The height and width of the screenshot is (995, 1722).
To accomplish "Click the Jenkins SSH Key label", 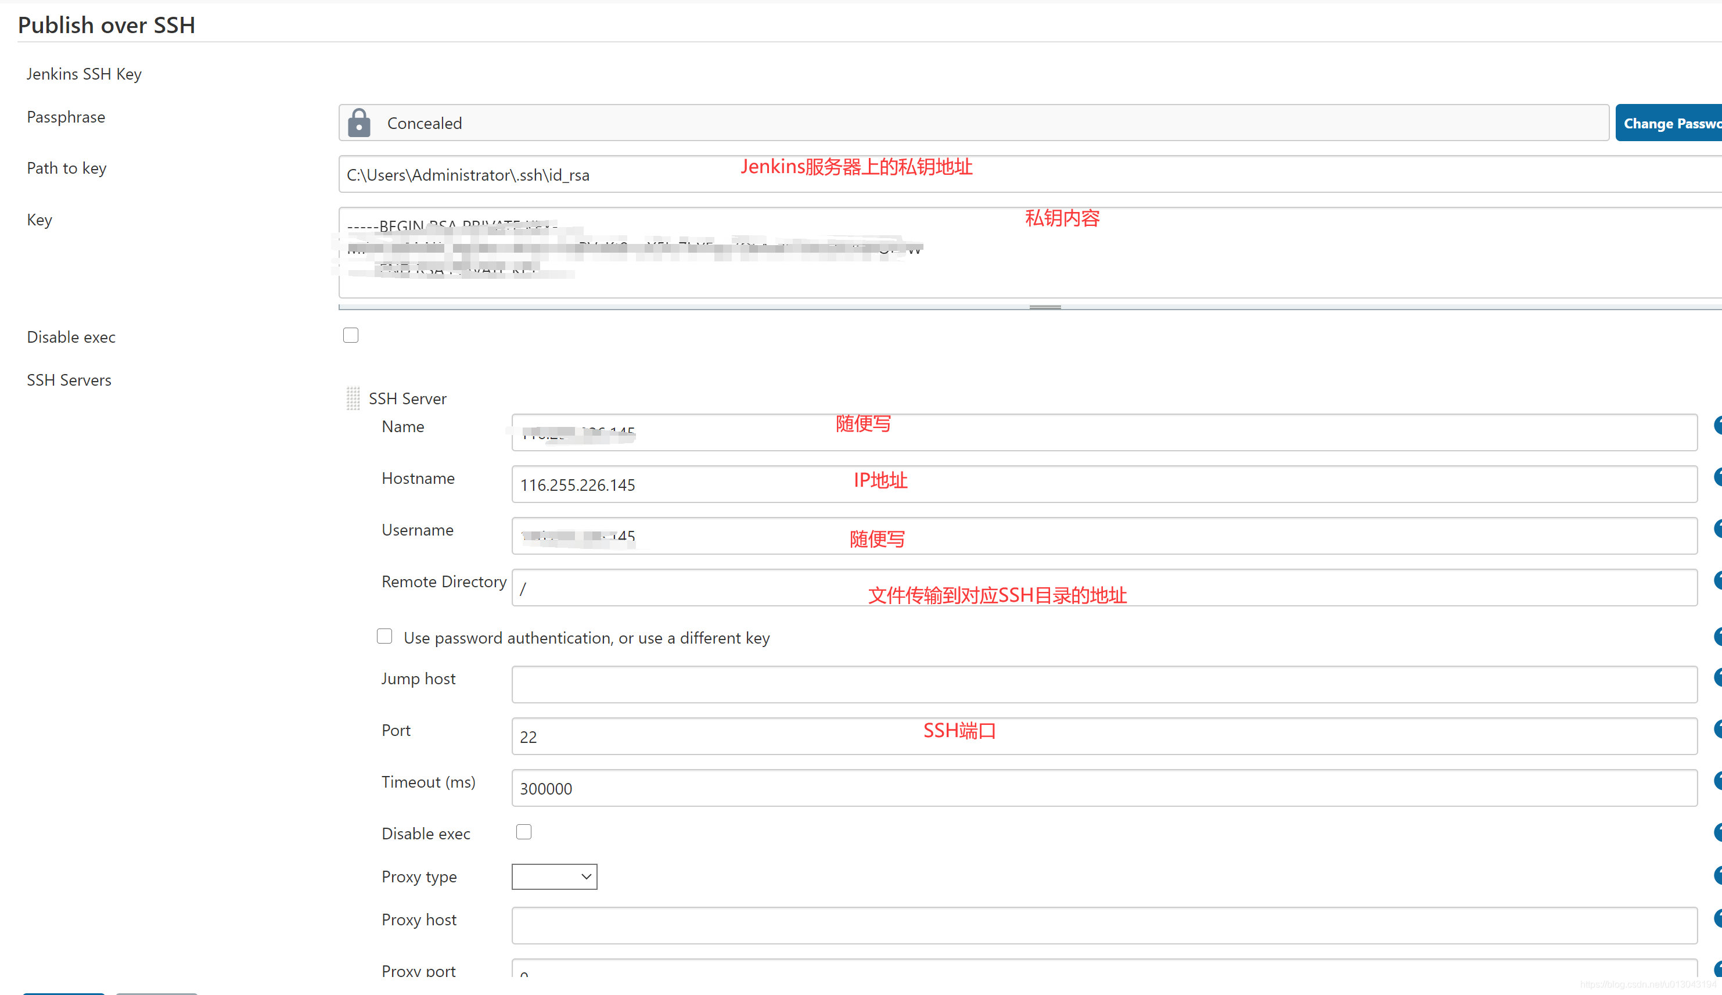I will (x=84, y=74).
